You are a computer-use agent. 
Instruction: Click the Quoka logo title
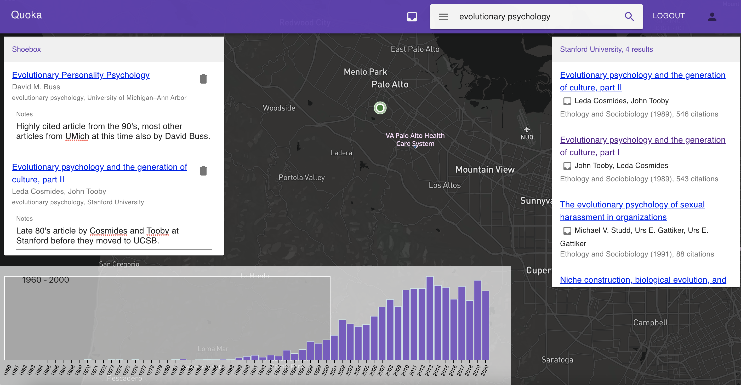pos(26,15)
